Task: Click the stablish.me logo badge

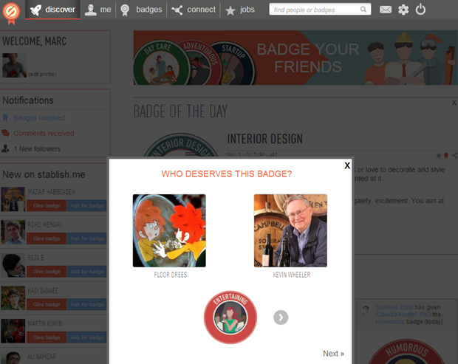Action: [11, 13]
